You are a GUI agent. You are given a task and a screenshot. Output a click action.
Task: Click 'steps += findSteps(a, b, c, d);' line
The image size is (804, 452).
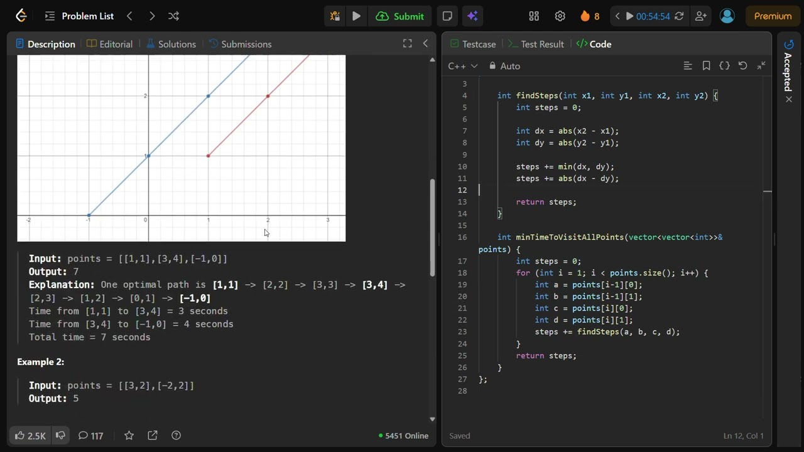click(607, 332)
